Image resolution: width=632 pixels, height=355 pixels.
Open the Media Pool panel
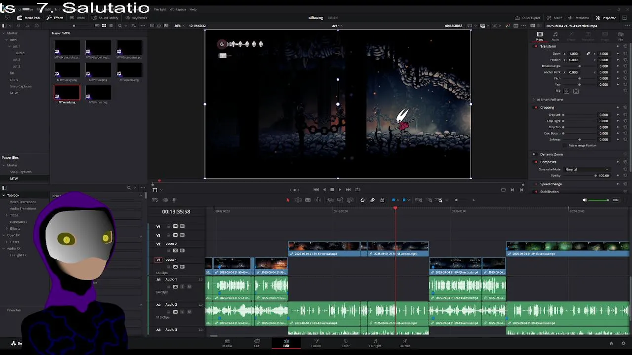coord(29,18)
